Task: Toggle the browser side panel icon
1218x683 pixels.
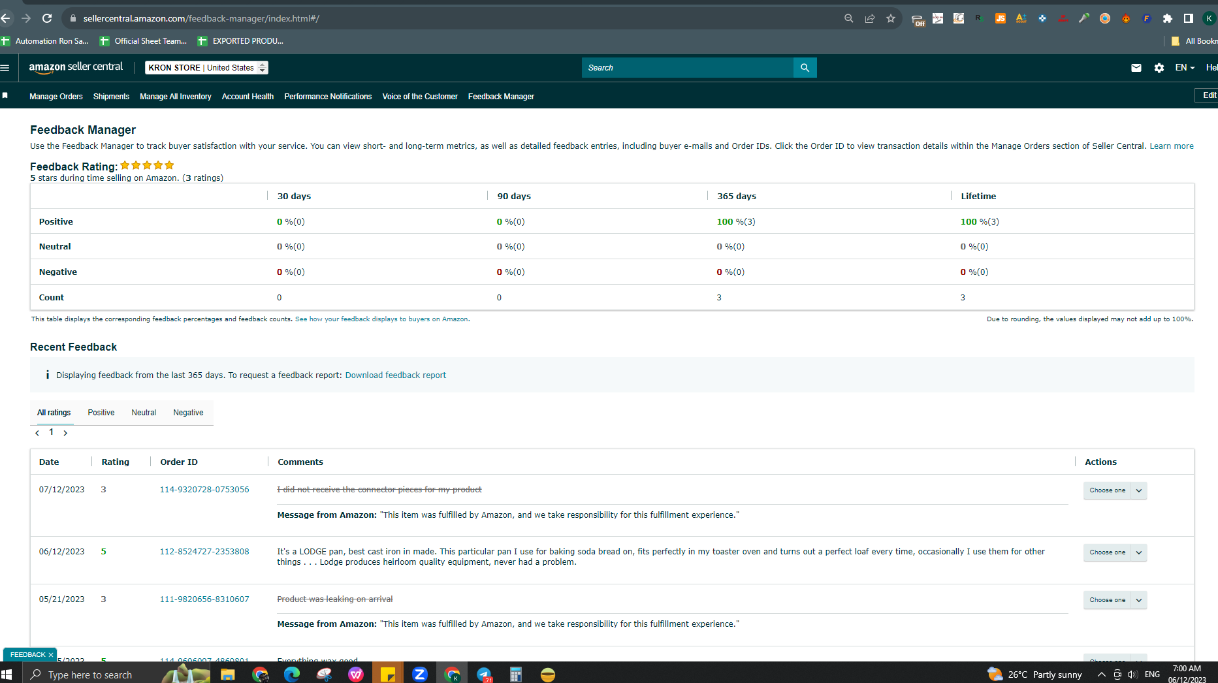Action: [x=1189, y=18]
